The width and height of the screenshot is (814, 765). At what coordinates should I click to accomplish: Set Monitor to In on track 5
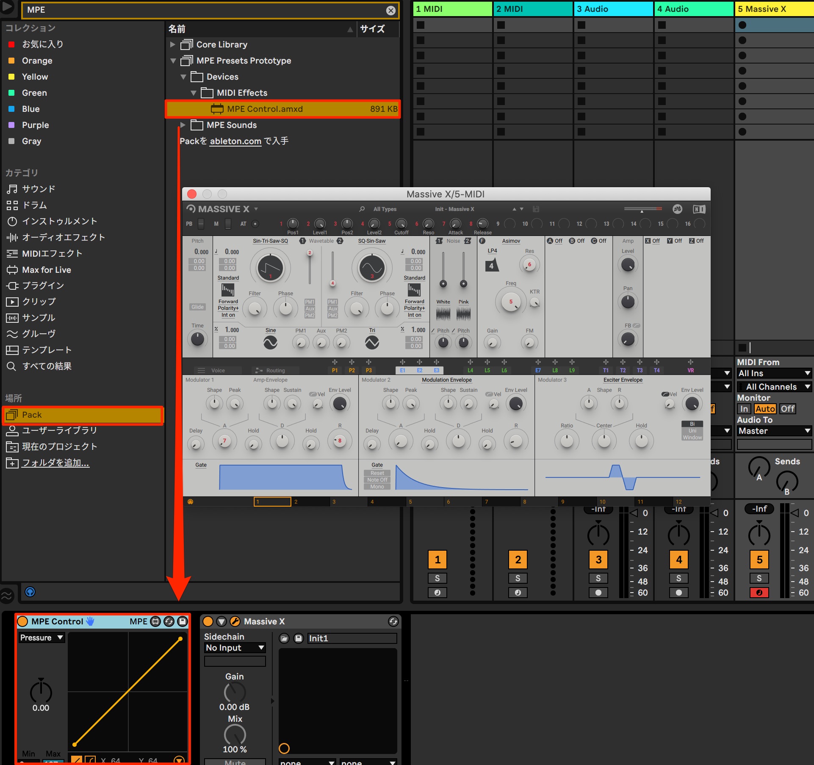tap(744, 409)
